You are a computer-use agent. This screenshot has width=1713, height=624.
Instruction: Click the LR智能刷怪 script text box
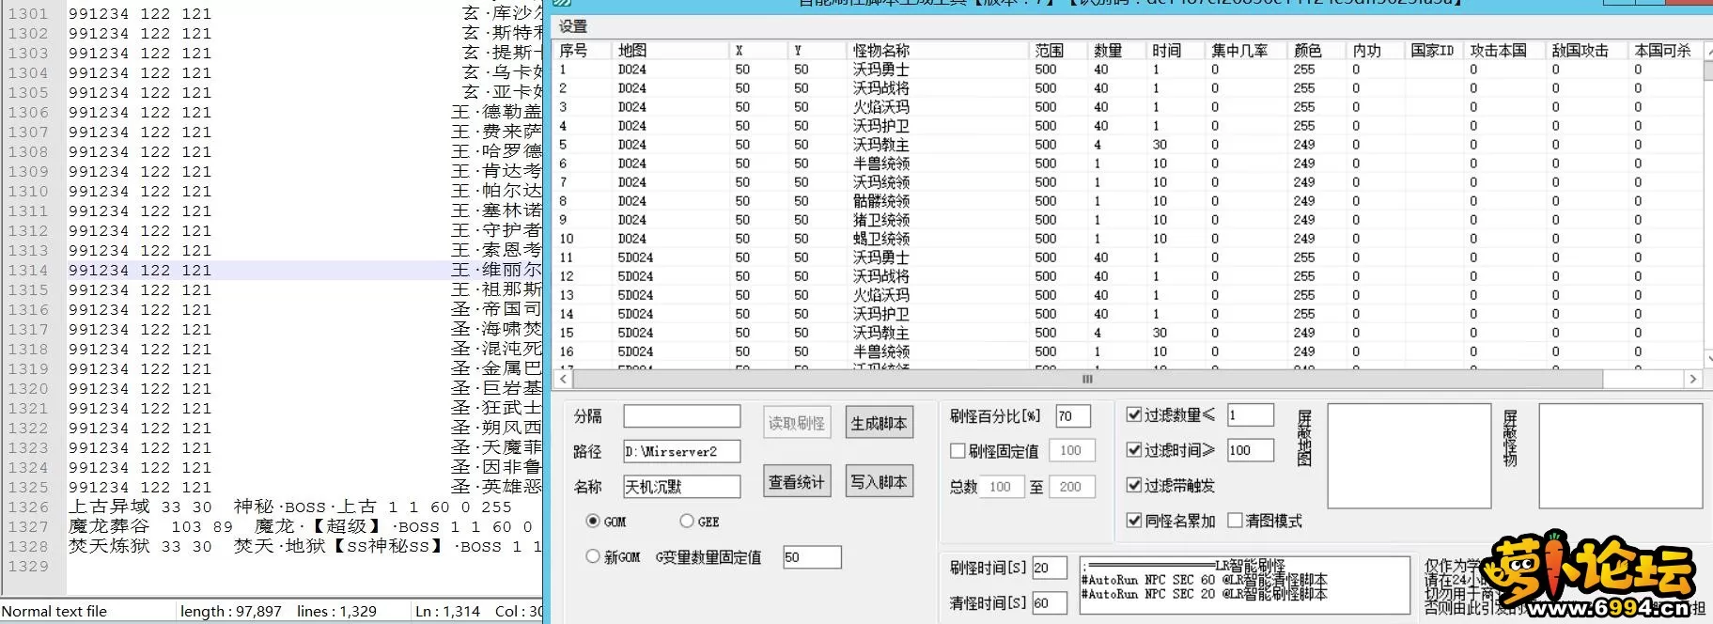click(1245, 585)
